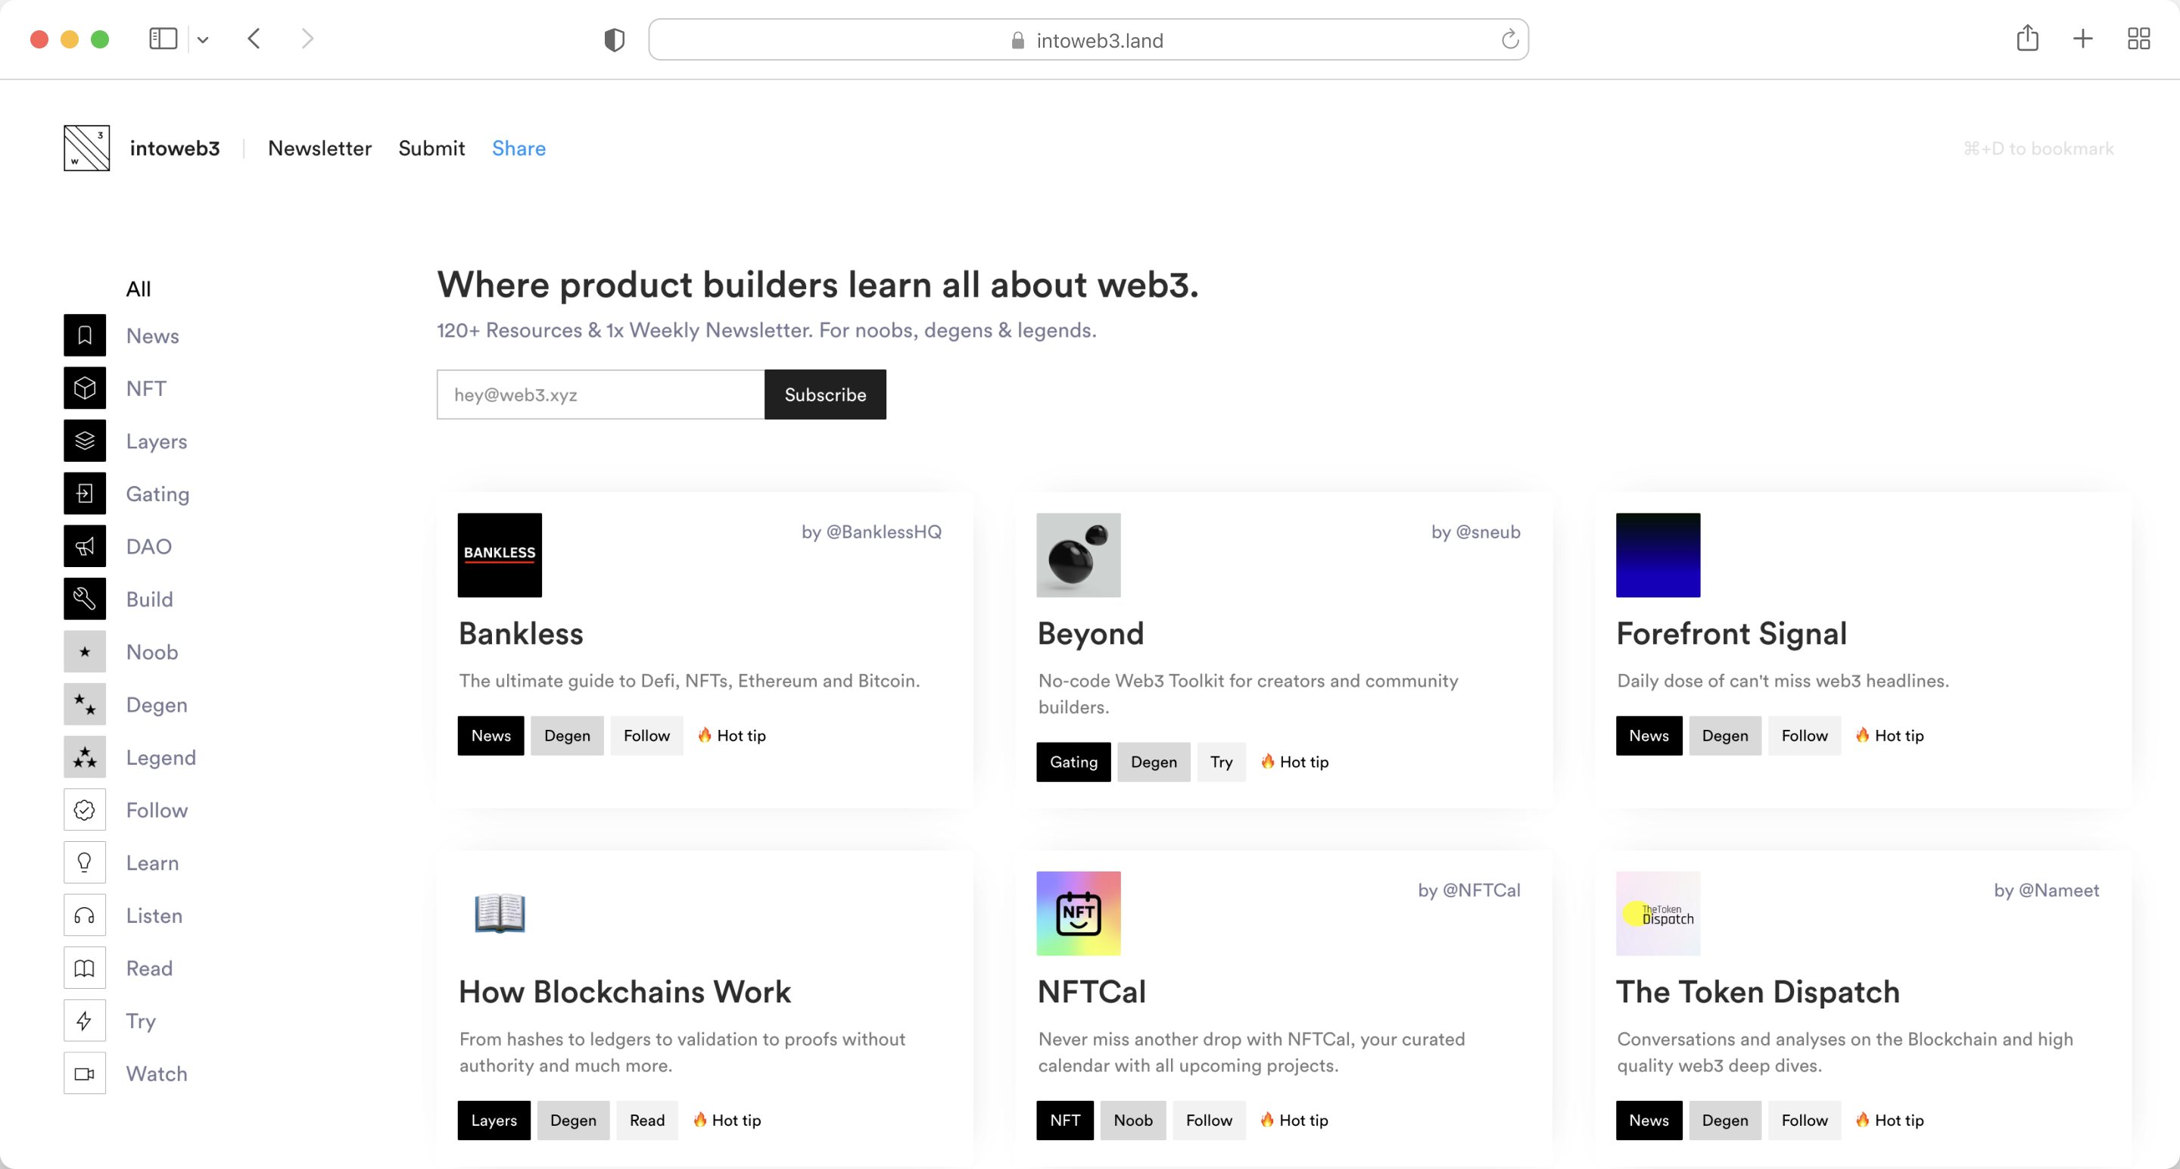Click the Gating tag on Beyond card
This screenshot has height=1169, width=2180.
point(1073,762)
